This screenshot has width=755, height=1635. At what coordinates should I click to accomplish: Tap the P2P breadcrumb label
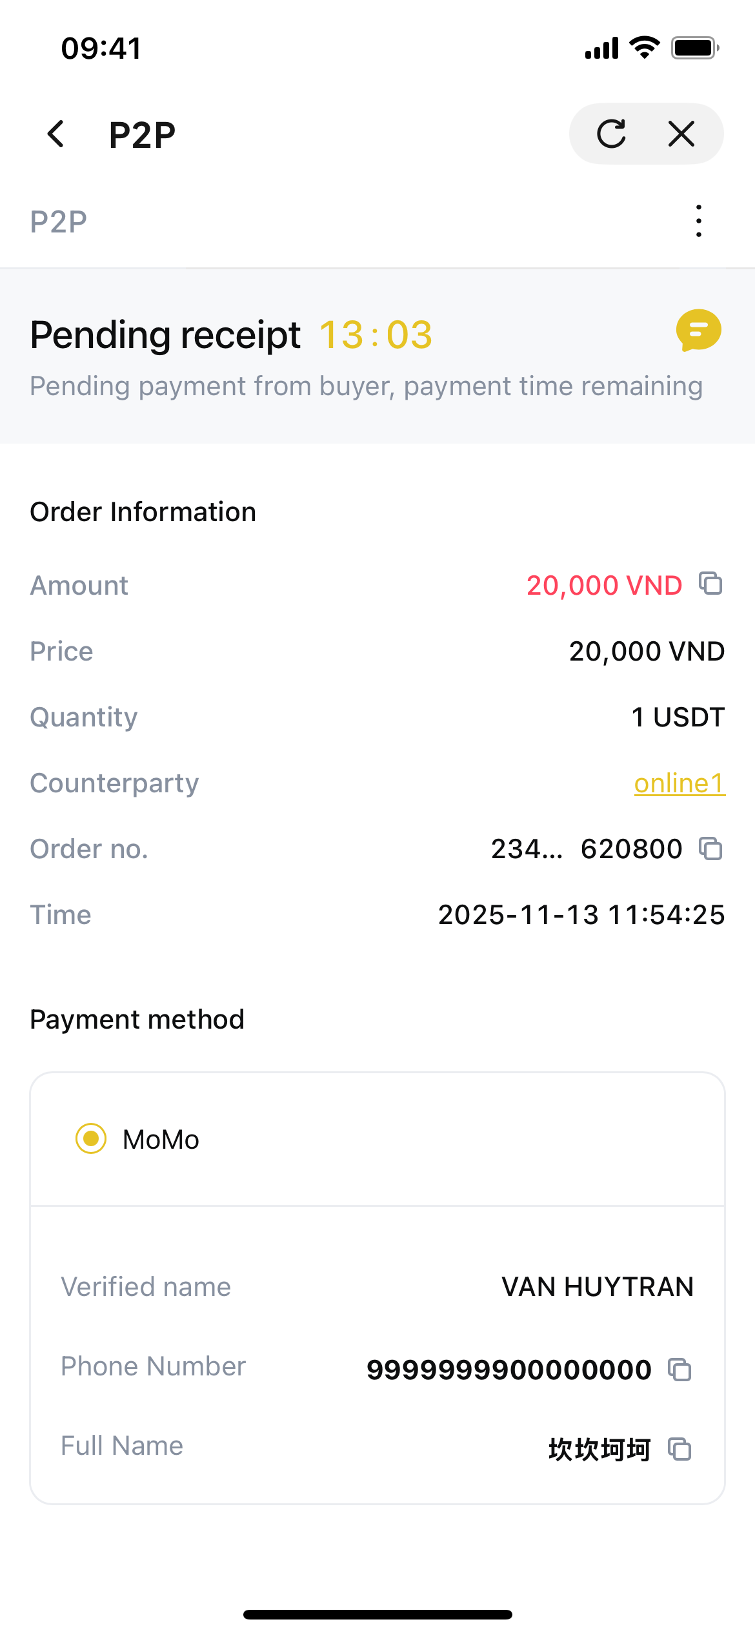[59, 222]
